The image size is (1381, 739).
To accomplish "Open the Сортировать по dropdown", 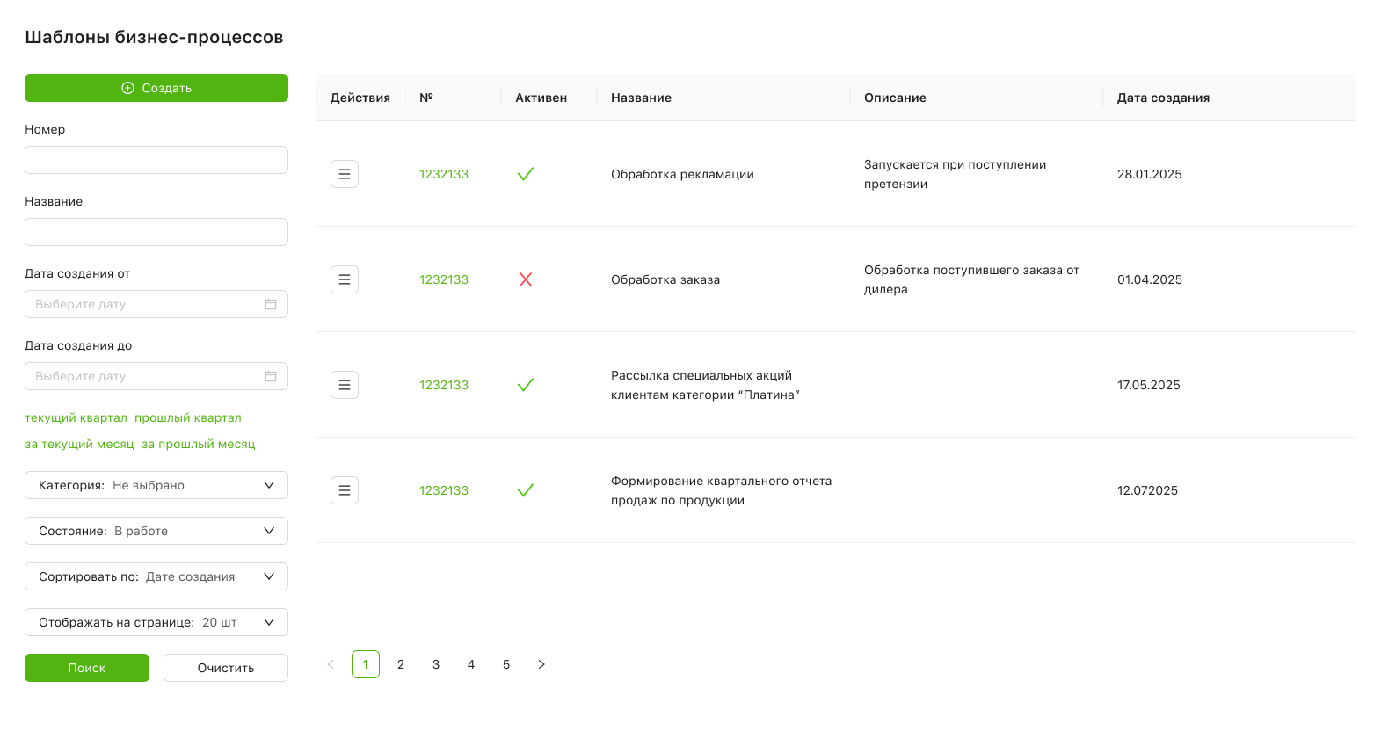I will (x=156, y=576).
